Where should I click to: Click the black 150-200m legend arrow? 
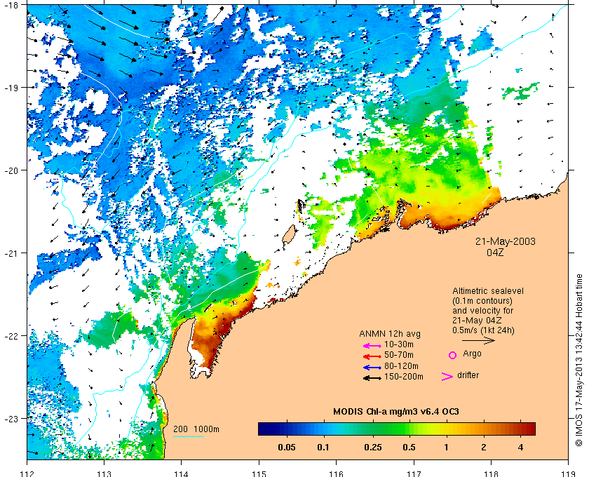(372, 378)
